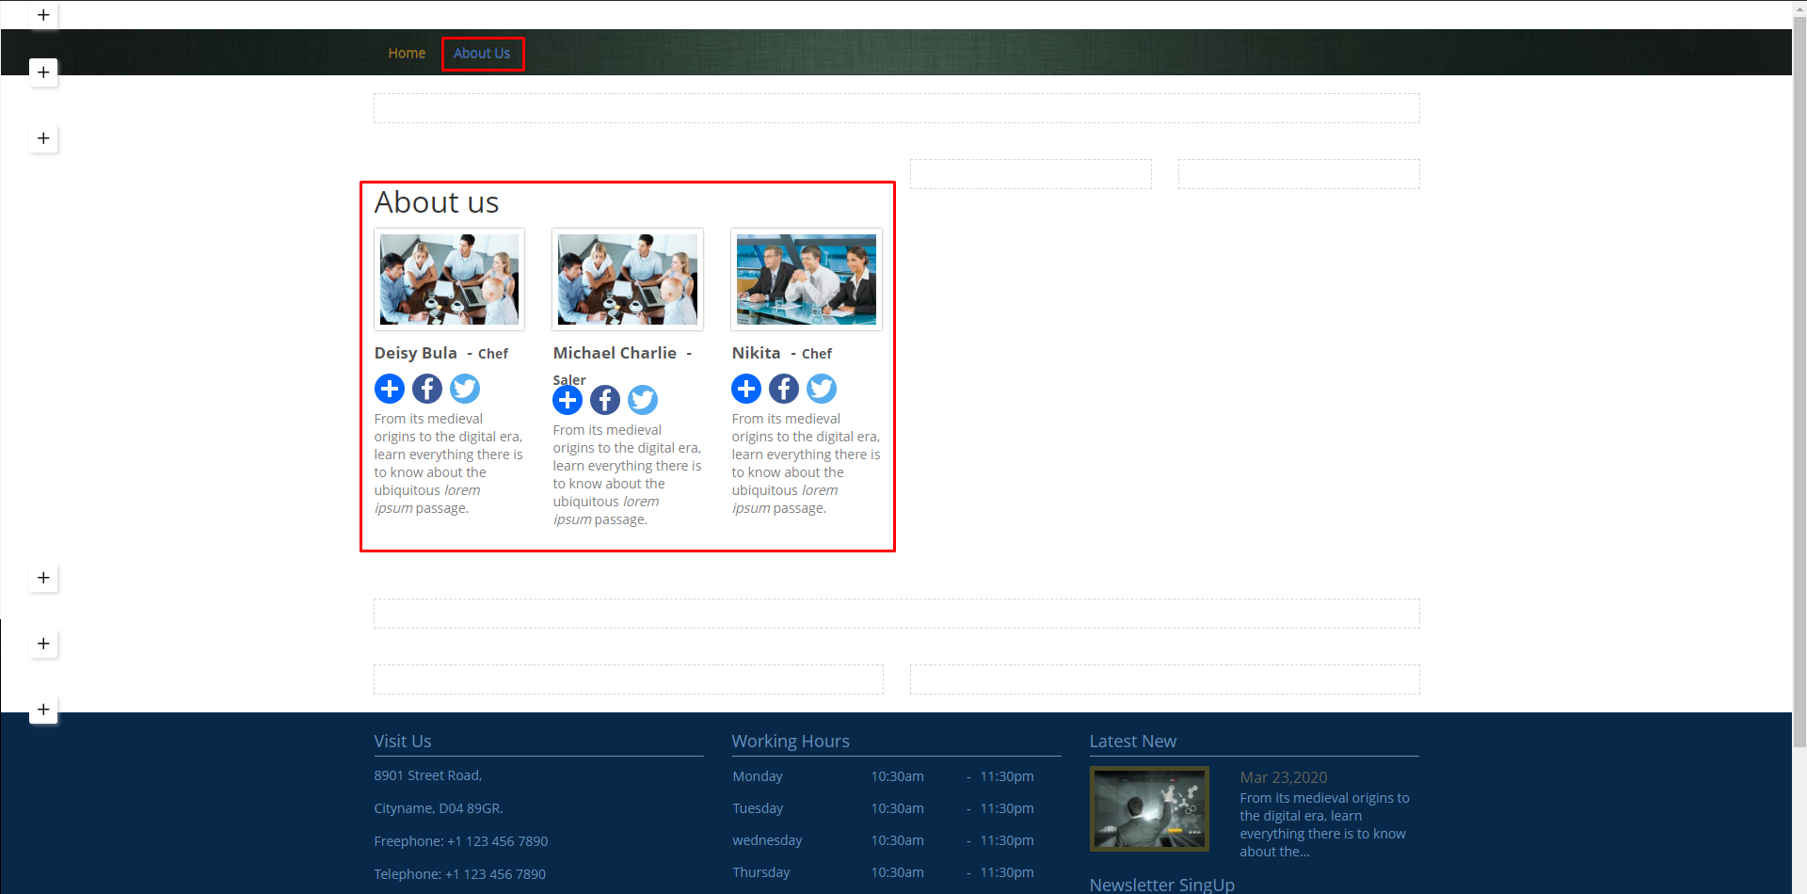This screenshot has width=1807, height=894.
Task: Click the blue plus icon under Nikita
Action: click(746, 389)
